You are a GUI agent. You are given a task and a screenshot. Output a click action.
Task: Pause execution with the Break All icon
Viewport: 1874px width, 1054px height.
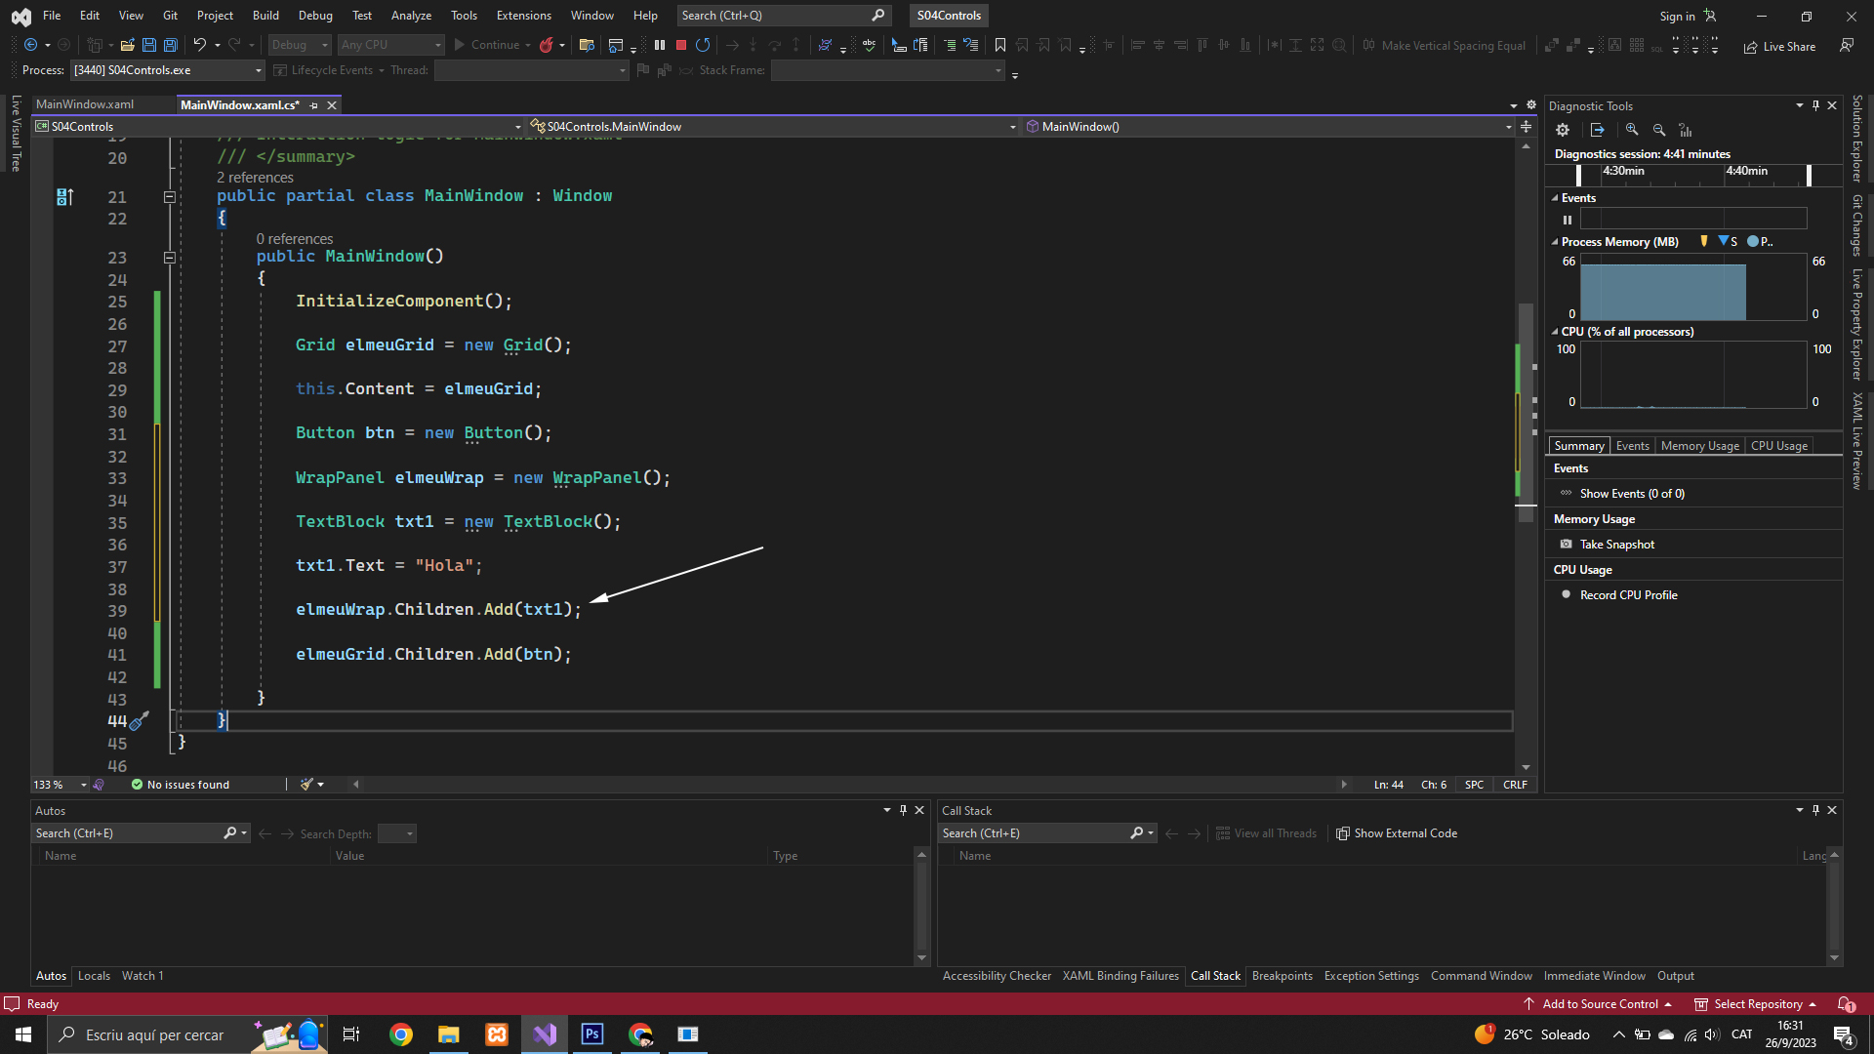[660, 45]
